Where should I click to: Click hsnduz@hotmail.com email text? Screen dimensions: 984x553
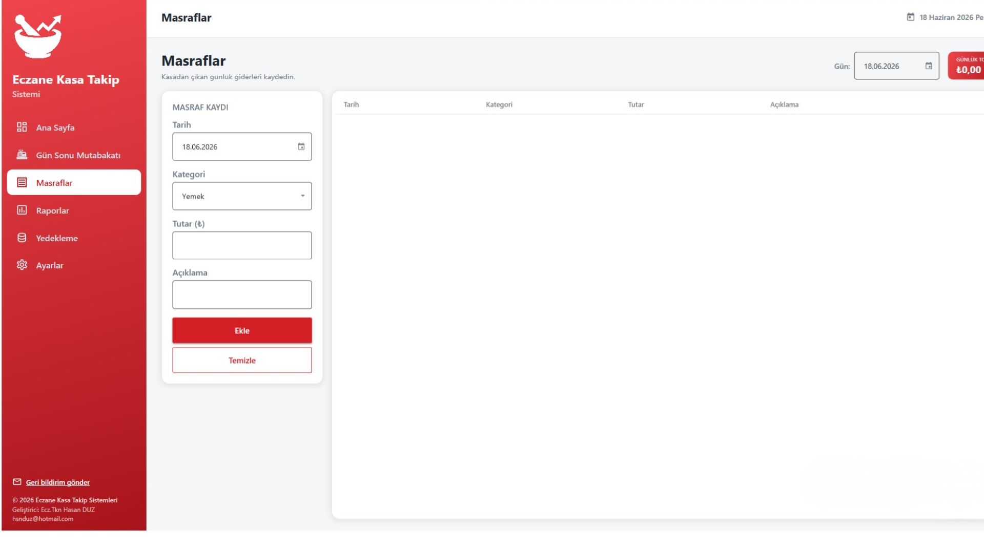click(x=43, y=519)
